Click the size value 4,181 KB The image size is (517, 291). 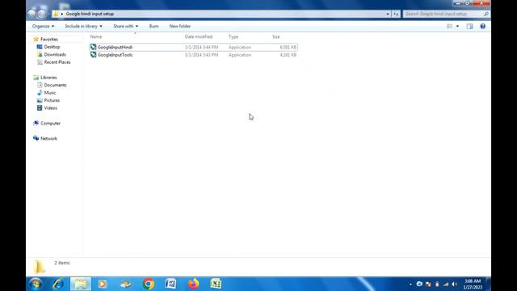[x=288, y=55]
